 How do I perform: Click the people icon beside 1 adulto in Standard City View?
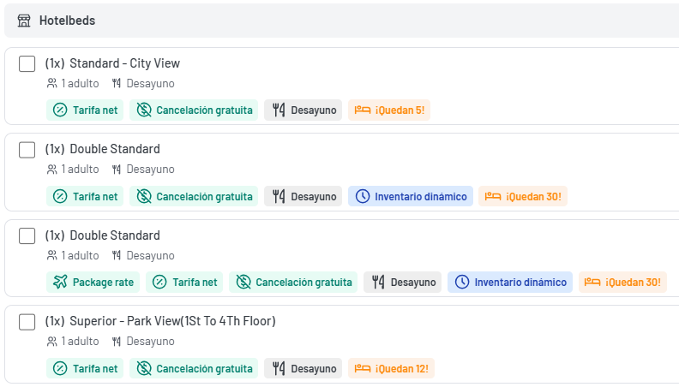[52, 83]
